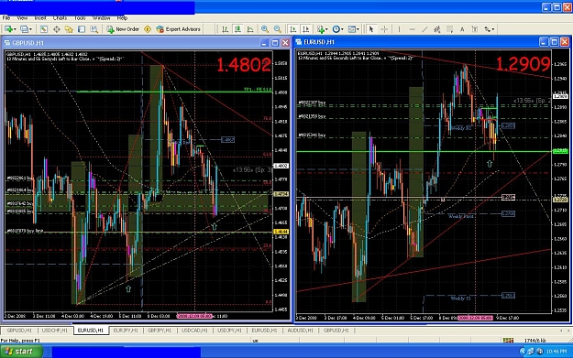Select the Crosshair tool

coord(384,29)
